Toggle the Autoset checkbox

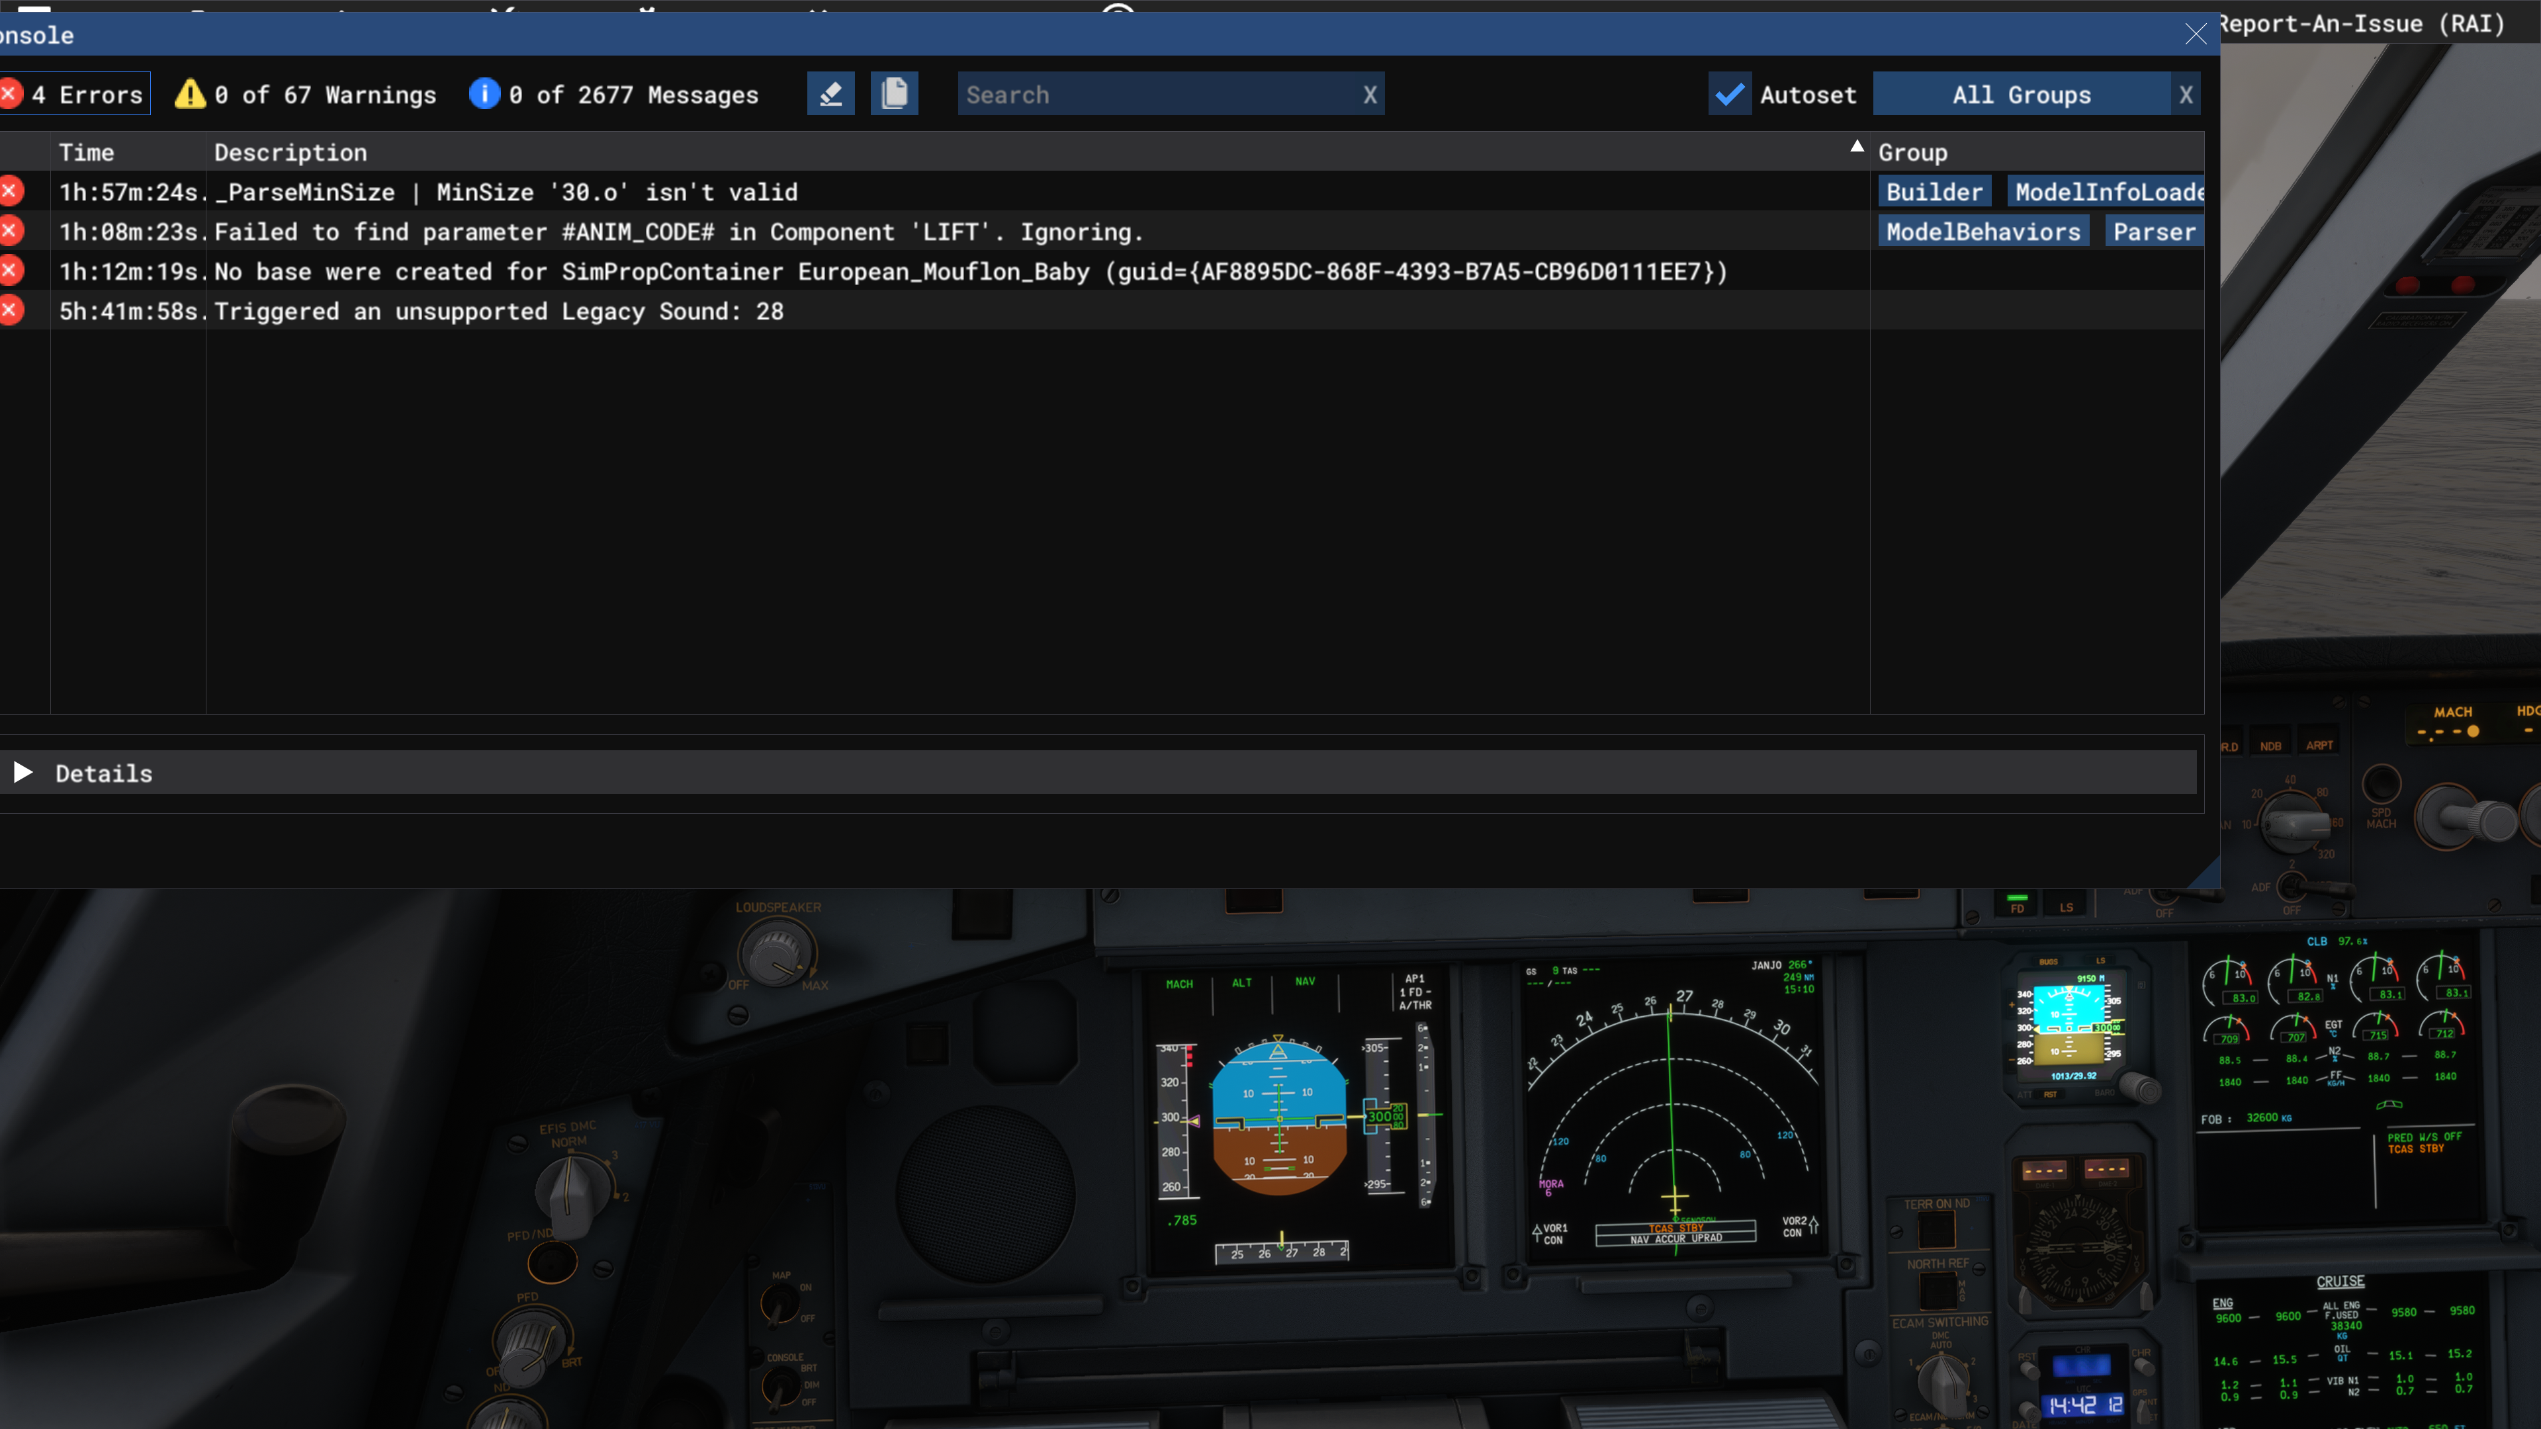1729,95
